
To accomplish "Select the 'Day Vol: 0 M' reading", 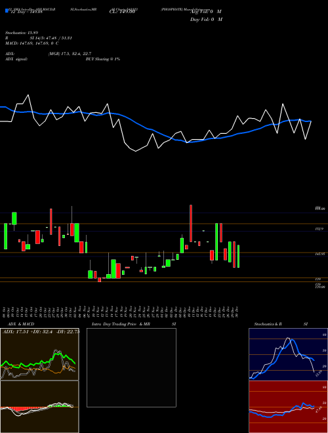I will coord(206,20).
